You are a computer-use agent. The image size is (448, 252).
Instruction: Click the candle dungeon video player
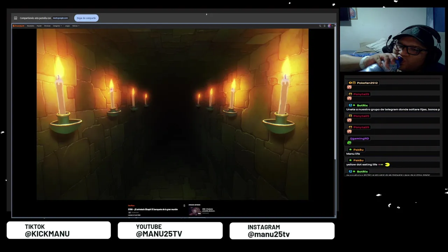173,114
